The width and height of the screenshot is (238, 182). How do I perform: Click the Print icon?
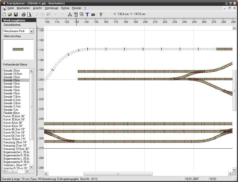(23, 15)
